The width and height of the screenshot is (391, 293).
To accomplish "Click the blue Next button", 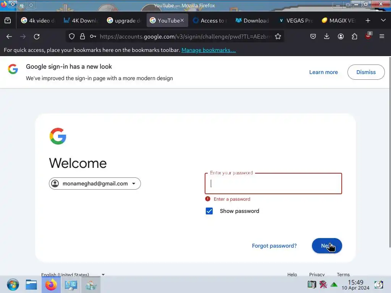I will [327, 246].
